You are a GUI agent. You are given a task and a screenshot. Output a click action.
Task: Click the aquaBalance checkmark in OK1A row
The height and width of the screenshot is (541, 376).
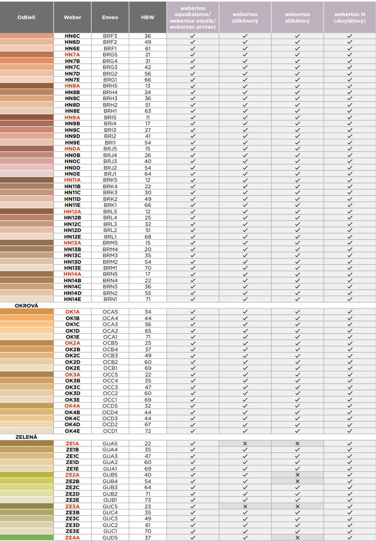(x=193, y=312)
